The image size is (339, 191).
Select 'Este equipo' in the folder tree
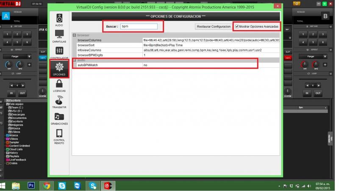(x=15, y=104)
